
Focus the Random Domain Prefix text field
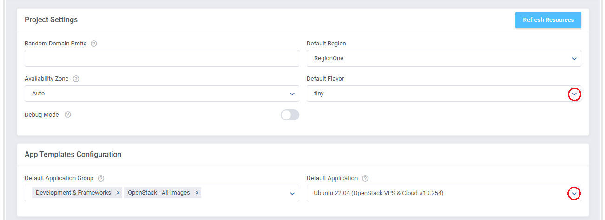(x=162, y=58)
